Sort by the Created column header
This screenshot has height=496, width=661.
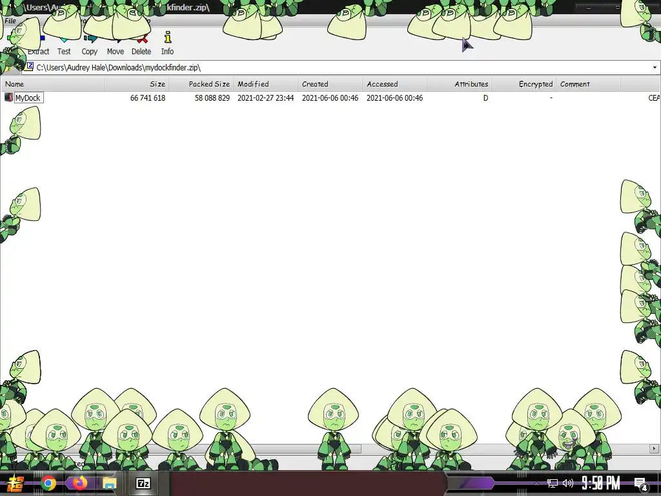pyautogui.click(x=330, y=84)
